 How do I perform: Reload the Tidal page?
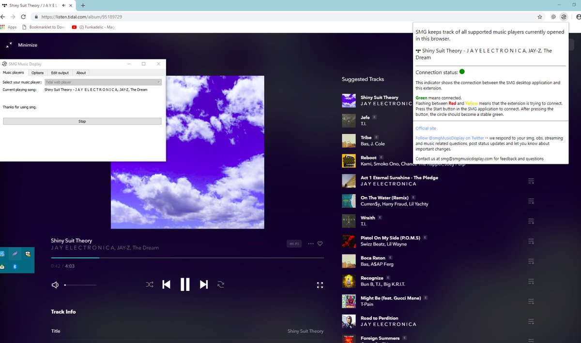tap(23, 16)
